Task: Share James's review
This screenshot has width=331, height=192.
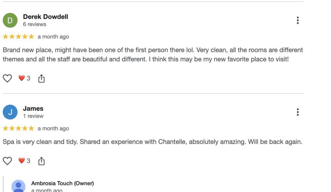Action: point(41,161)
